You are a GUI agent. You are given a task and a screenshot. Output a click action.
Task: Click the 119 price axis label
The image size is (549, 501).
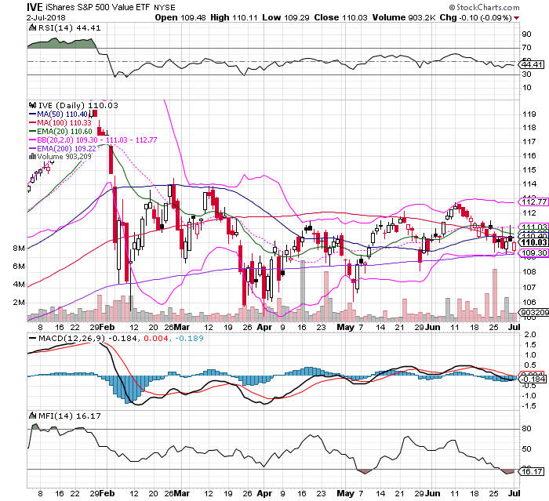pyautogui.click(x=529, y=114)
